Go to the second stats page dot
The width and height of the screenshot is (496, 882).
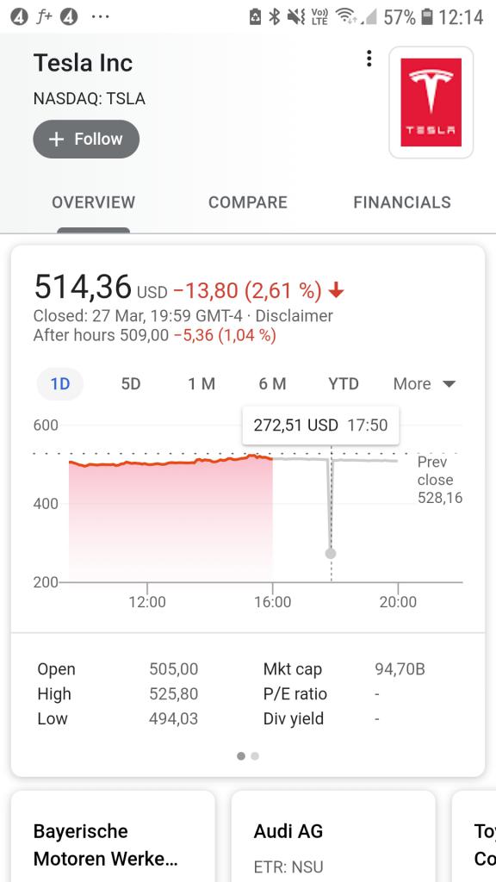(255, 756)
